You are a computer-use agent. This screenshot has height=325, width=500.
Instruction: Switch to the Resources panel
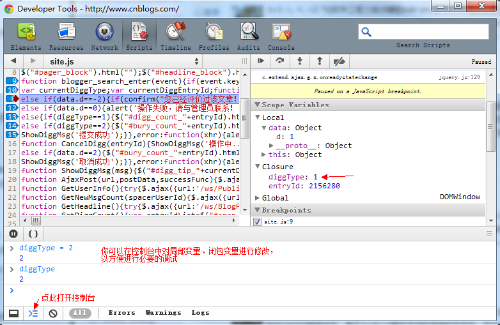click(x=66, y=36)
